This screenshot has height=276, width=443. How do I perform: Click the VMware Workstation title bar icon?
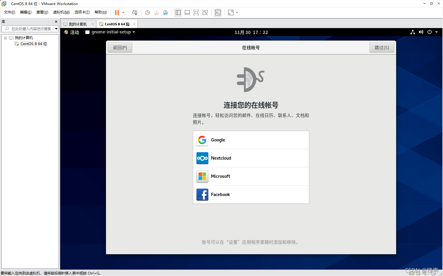pyautogui.click(x=4, y=4)
